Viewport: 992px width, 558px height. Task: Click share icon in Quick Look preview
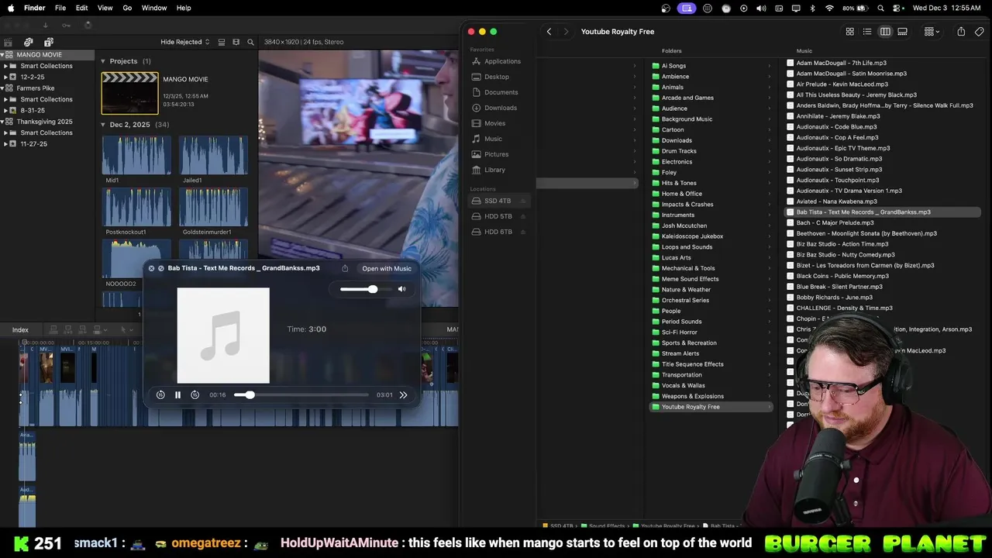345,268
